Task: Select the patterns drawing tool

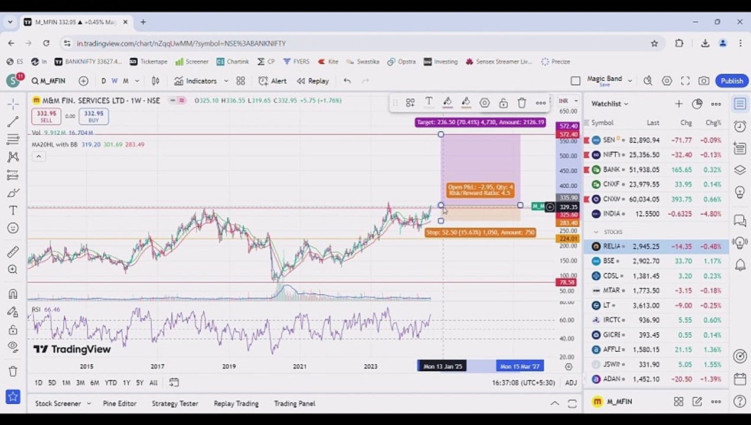Action: pyautogui.click(x=12, y=157)
